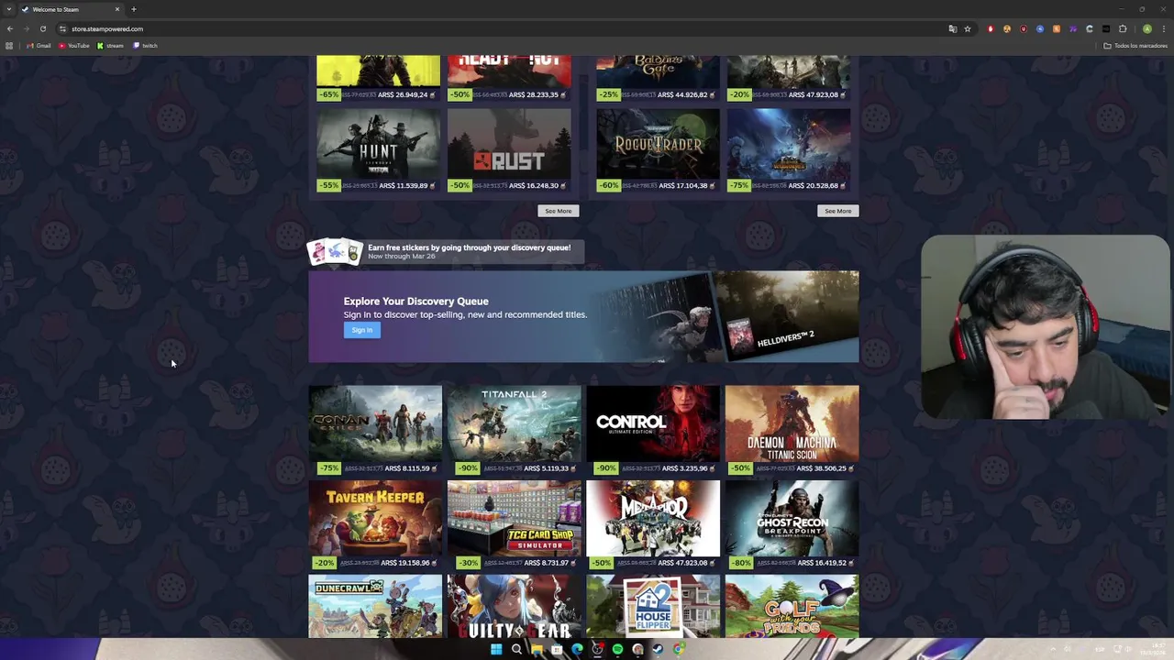Screen dimensions: 1174x660
Task: Click the left See More button
Action: pos(558,211)
